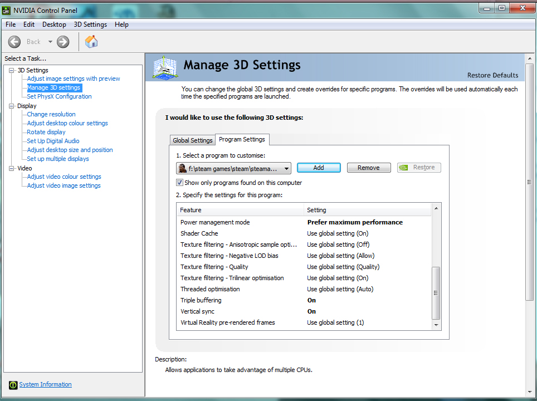537x401 pixels.
Task: Open Rotate display task
Action: pos(46,132)
